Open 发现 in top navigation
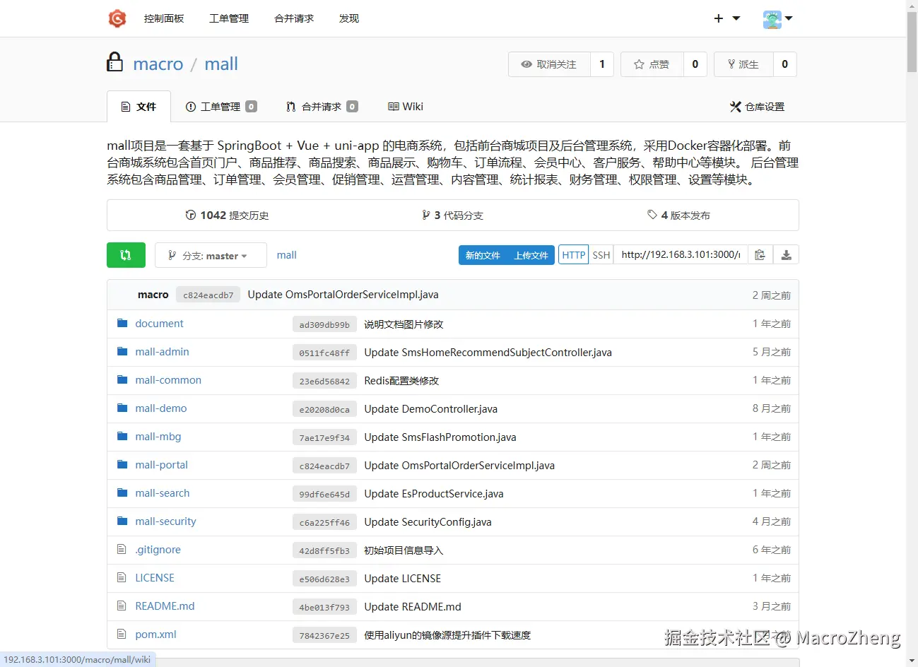The width and height of the screenshot is (918, 667). click(349, 18)
